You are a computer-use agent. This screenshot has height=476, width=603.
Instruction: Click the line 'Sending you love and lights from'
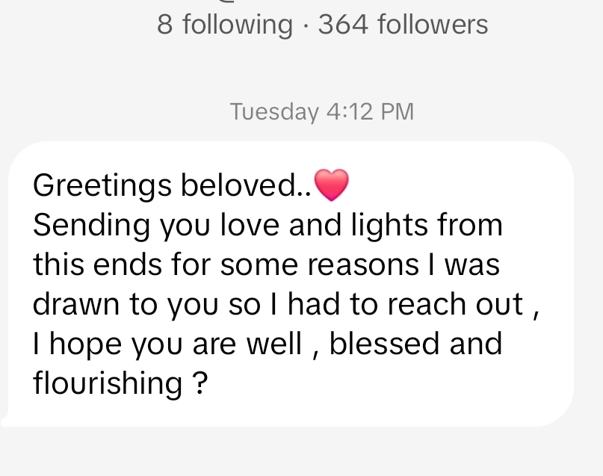coord(268,225)
